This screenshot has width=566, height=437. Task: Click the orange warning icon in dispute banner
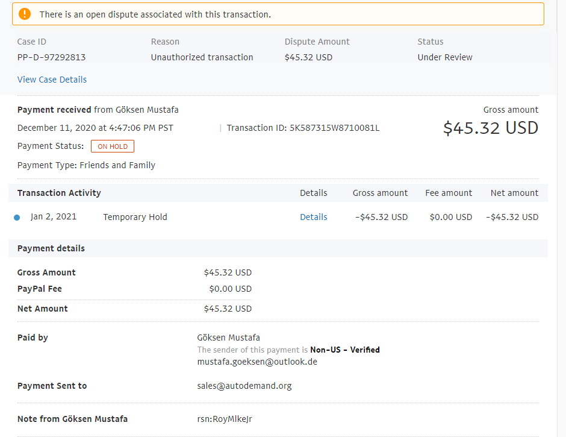(25, 14)
